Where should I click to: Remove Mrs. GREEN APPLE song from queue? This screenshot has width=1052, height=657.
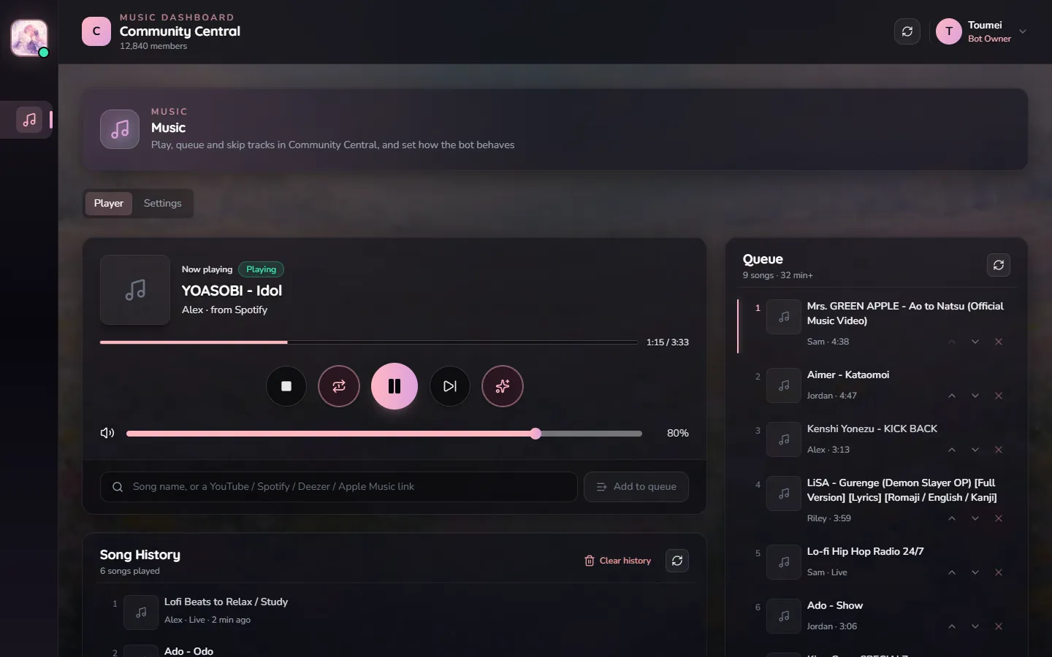(x=999, y=342)
